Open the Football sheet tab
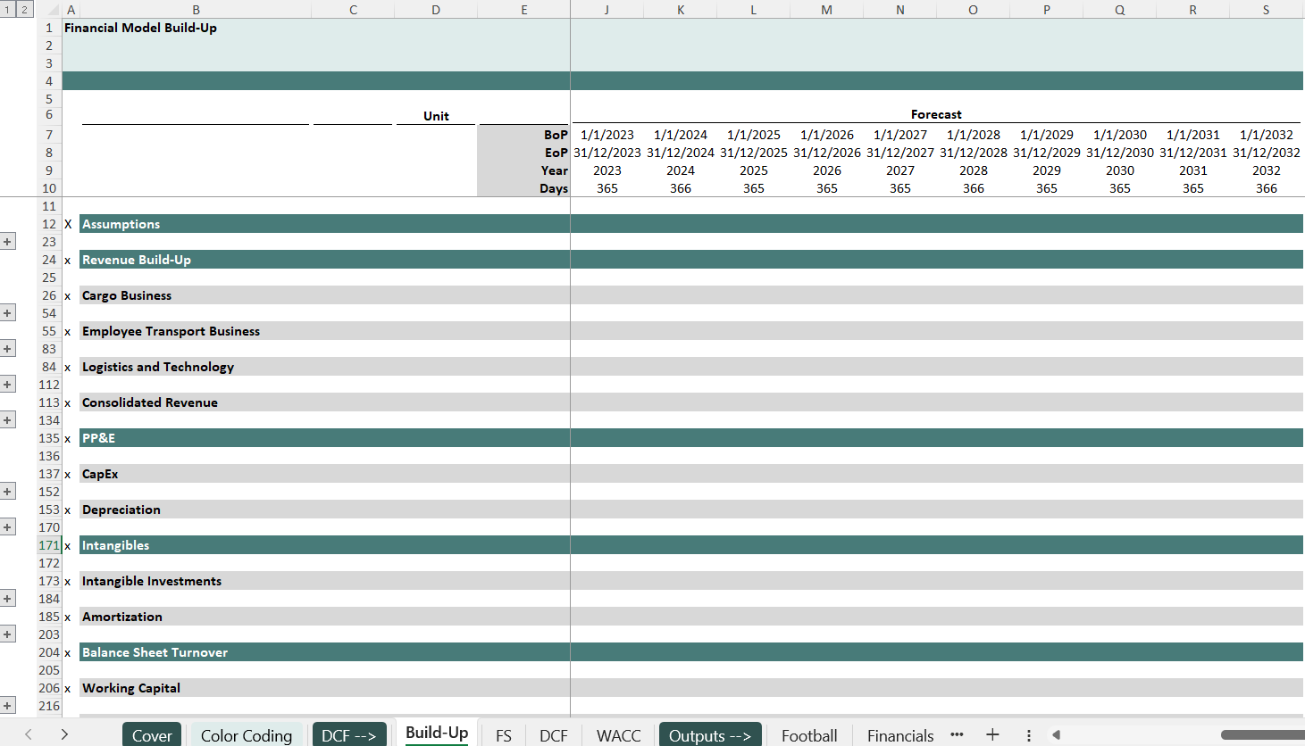Image resolution: width=1305 pixels, height=746 pixels. (x=809, y=735)
